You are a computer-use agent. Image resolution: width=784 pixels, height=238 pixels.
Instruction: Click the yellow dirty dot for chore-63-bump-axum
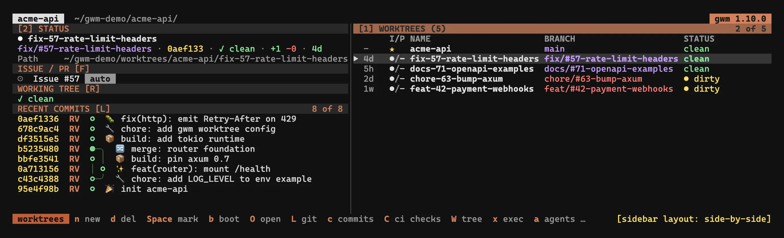[x=686, y=79]
